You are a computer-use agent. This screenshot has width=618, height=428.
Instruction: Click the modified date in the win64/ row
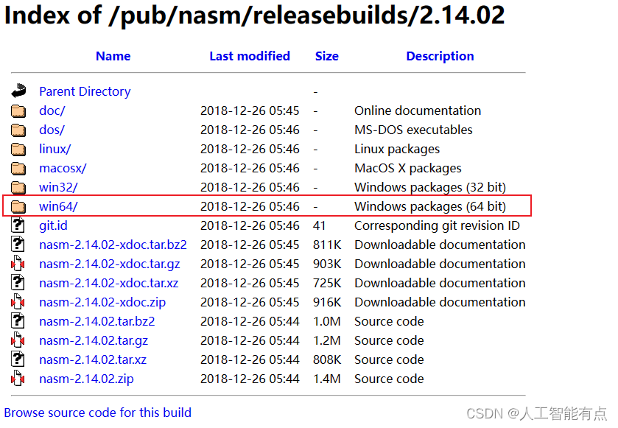click(x=250, y=206)
